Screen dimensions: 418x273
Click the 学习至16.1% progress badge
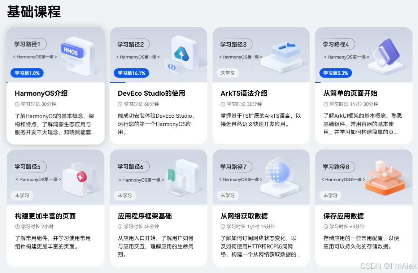click(131, 73)
